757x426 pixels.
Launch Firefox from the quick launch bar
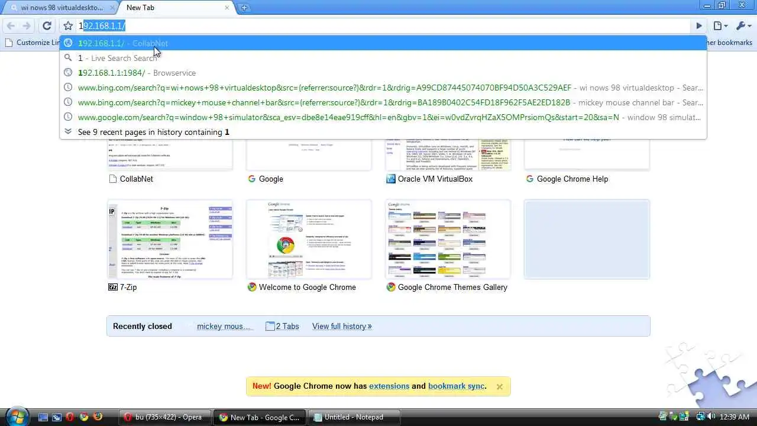(x=98, y=417)
